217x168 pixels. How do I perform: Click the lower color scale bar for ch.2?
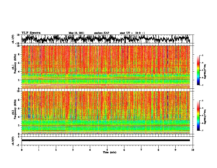198,116
